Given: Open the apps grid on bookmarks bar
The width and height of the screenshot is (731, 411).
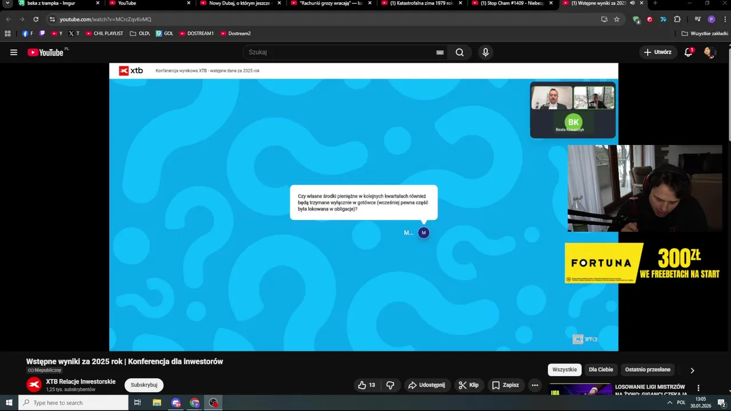Looking at the screenshot, I should [7, 34].
